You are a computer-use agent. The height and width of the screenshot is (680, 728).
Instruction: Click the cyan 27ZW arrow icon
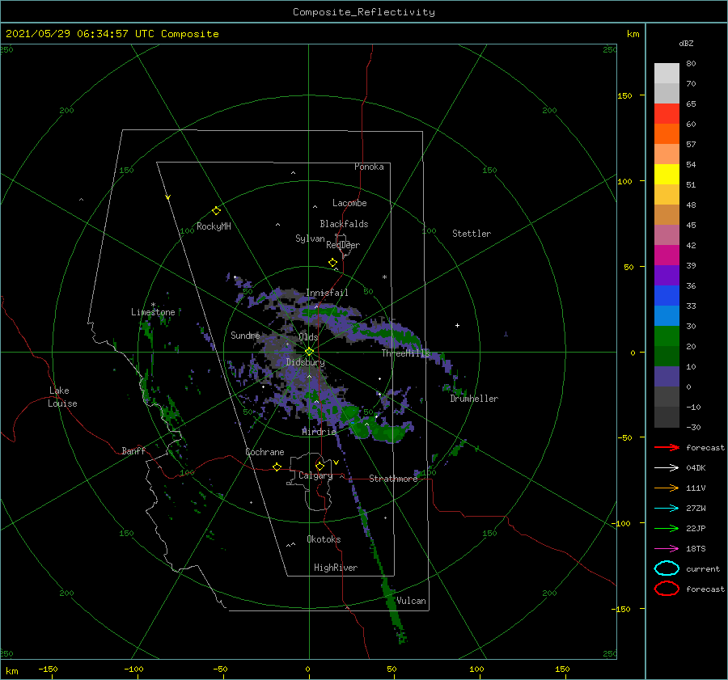[x=667, y=509]
